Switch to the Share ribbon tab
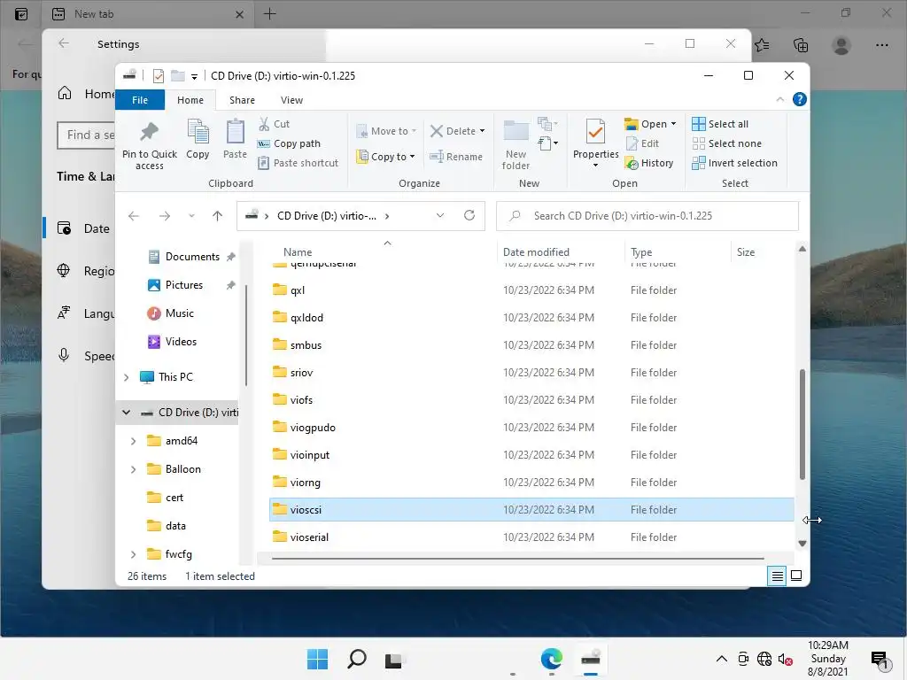Viewport: 907px width, 680px height. pos(242,100)
